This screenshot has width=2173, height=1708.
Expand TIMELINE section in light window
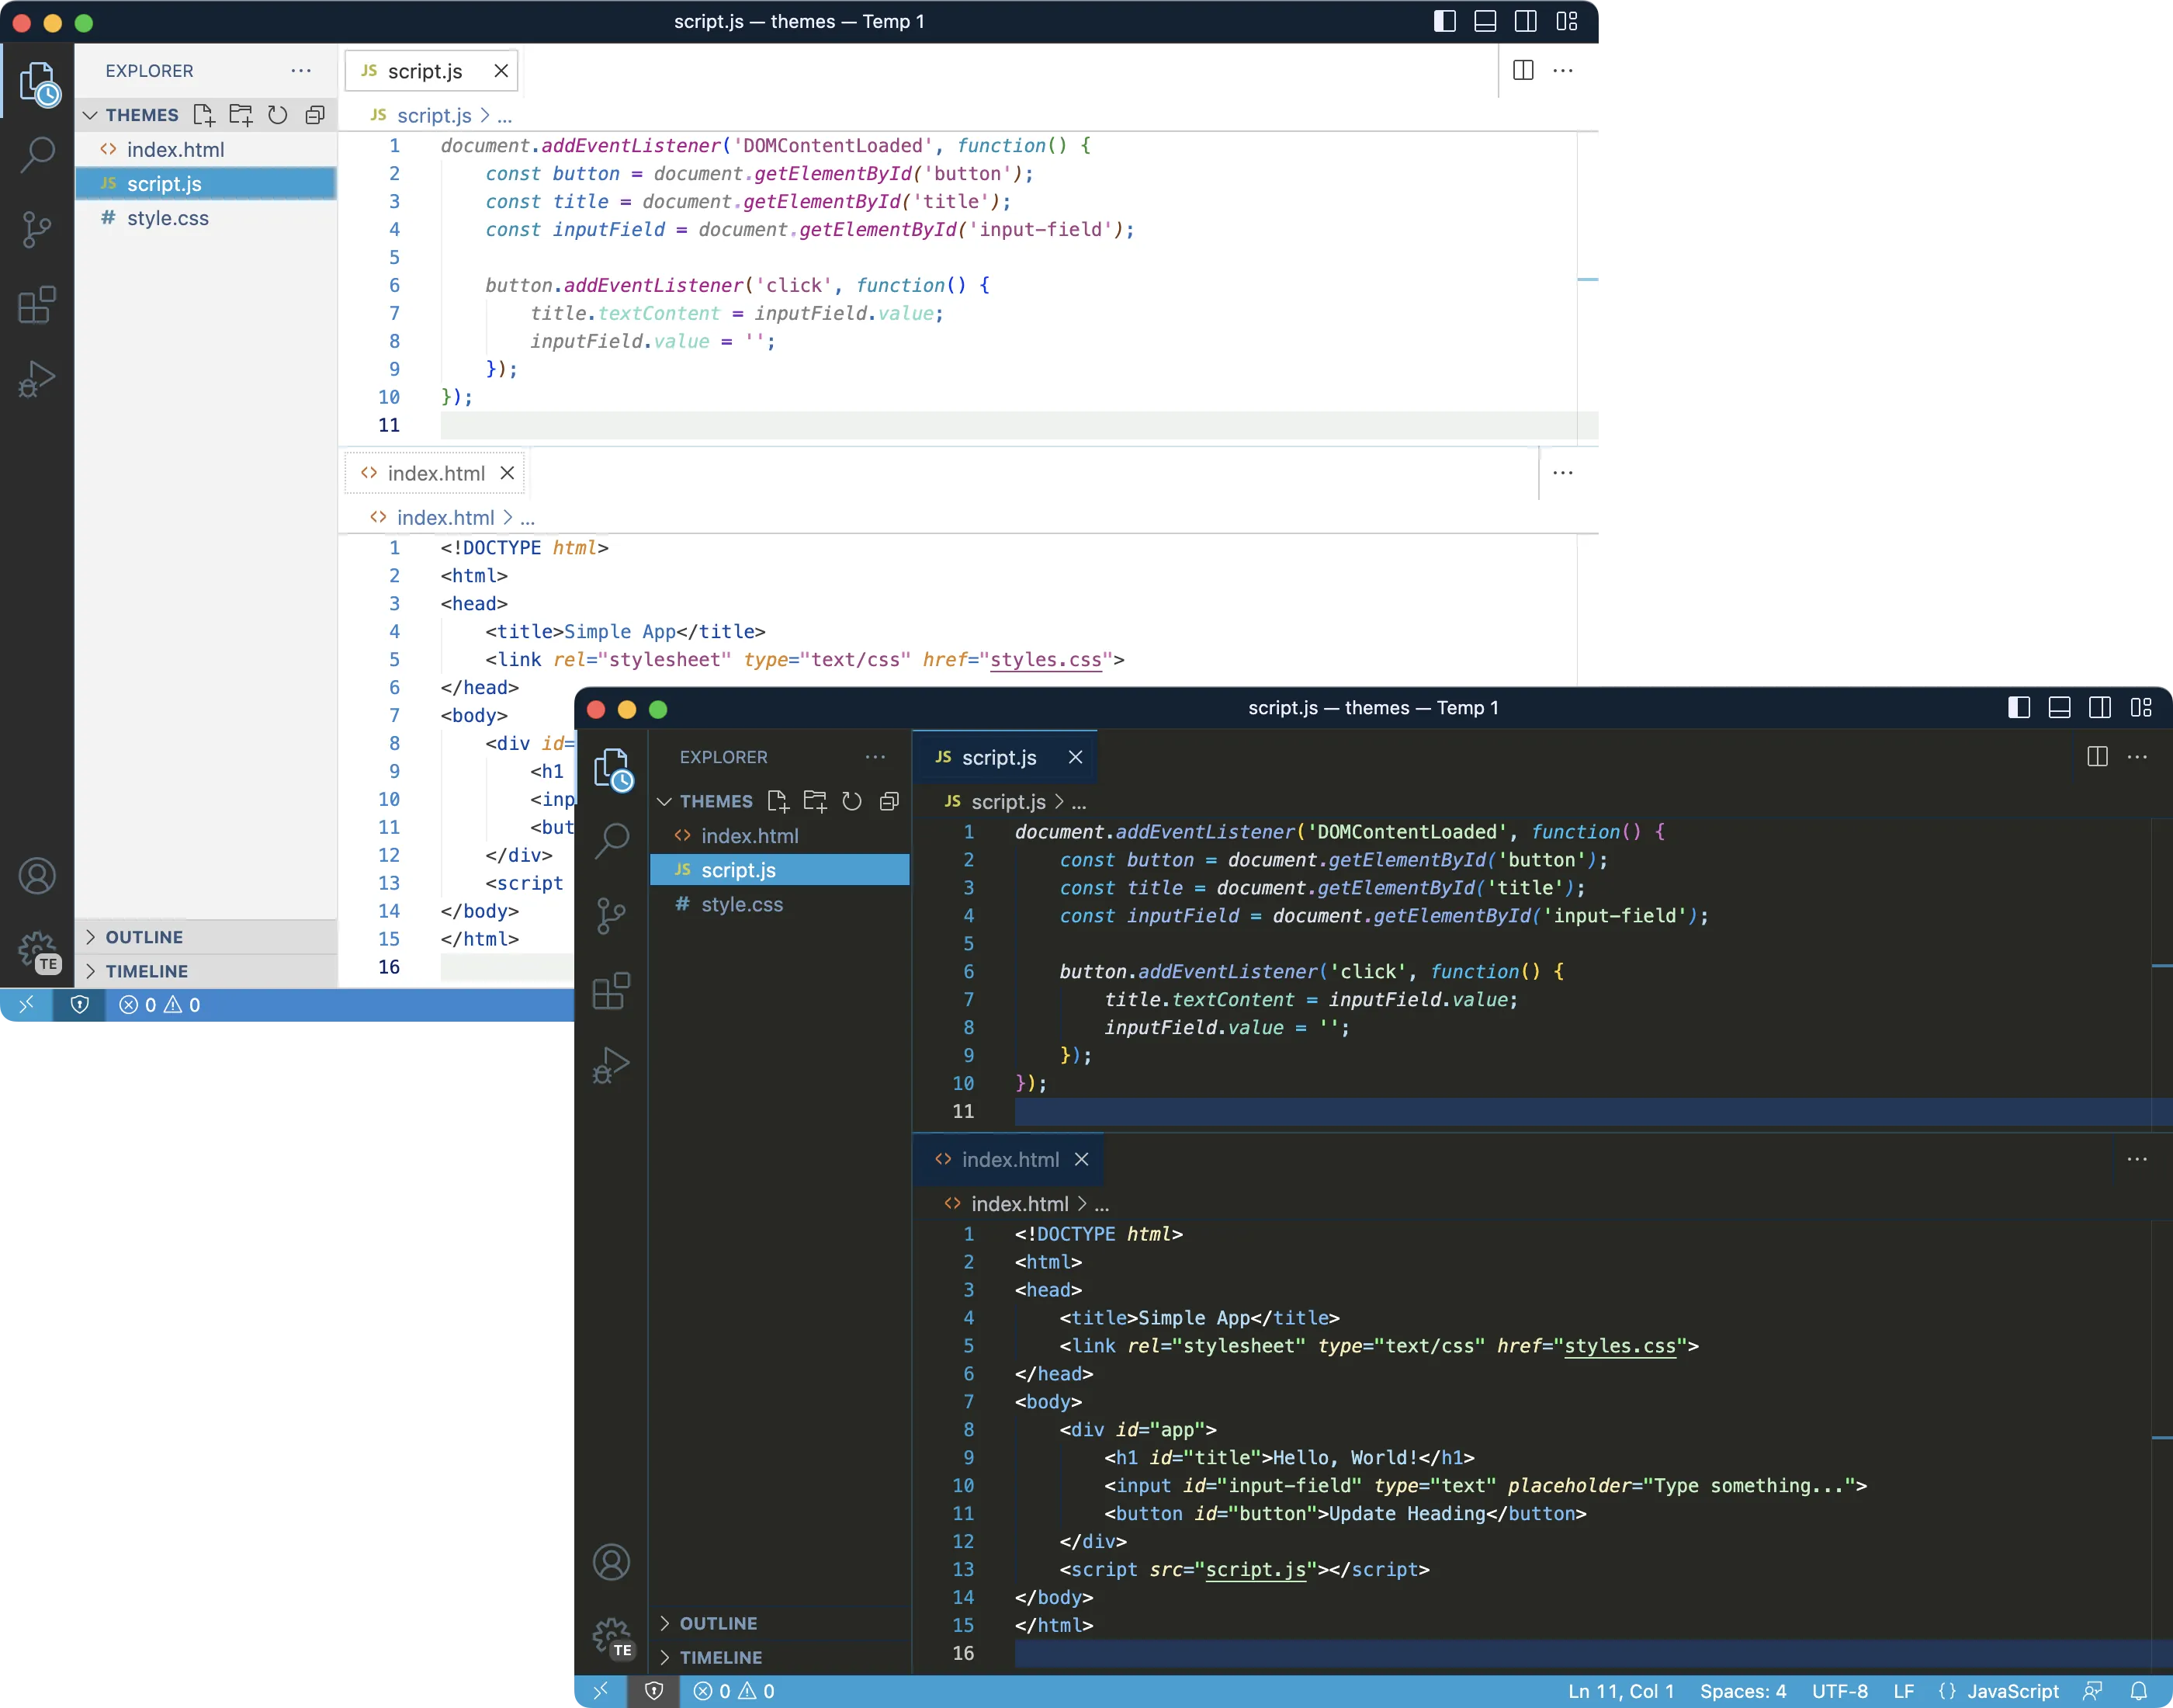146,971
